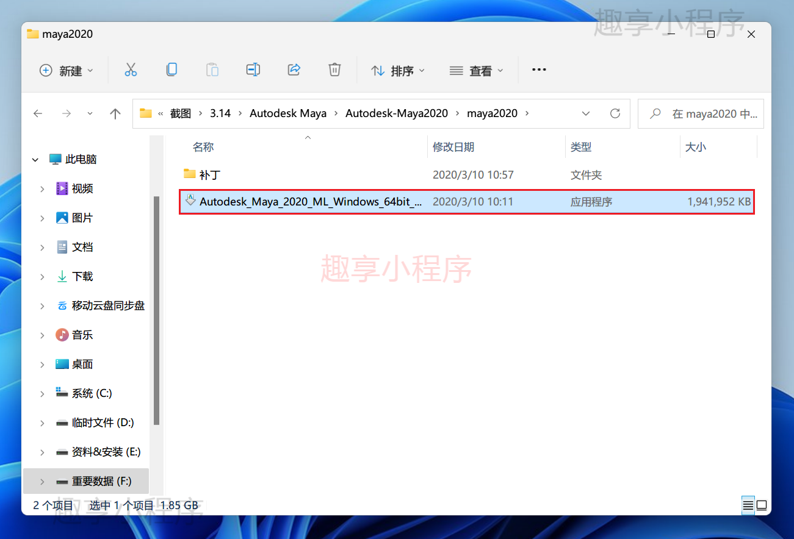Viewport: 794px width, 539px height.
Task: Collapse the 此电脑 tree node
Action: (x=35, y=159)
